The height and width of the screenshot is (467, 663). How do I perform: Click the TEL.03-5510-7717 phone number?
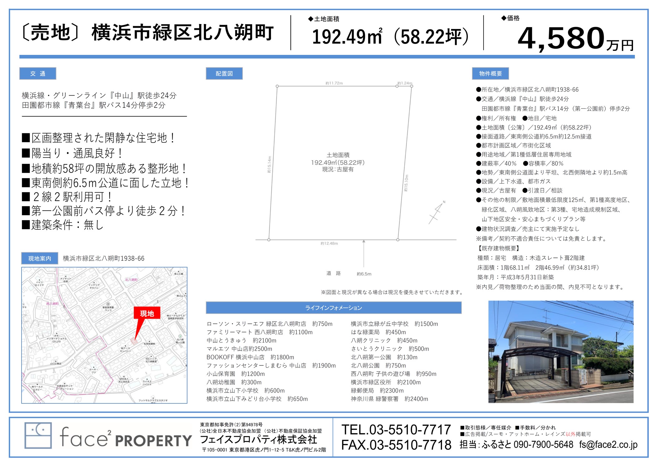tap(396, 430)
